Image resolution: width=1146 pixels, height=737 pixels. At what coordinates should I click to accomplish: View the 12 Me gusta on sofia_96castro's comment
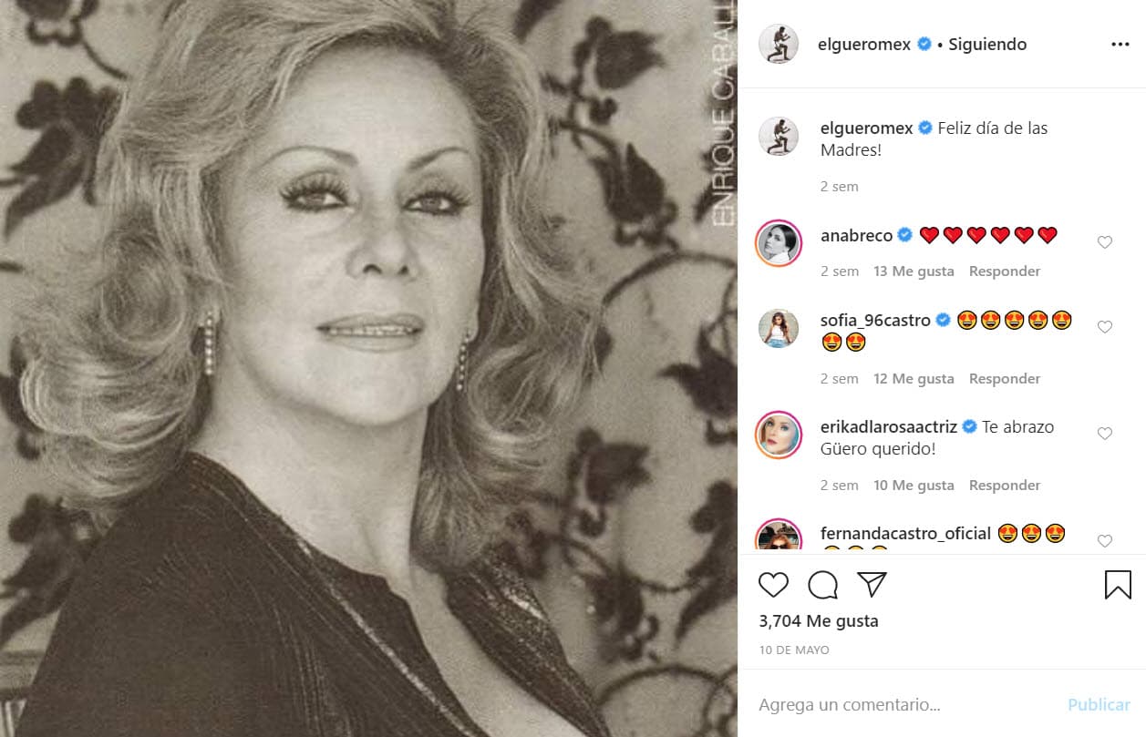914,378
